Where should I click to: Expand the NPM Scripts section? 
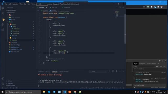[x=11, y=86]
